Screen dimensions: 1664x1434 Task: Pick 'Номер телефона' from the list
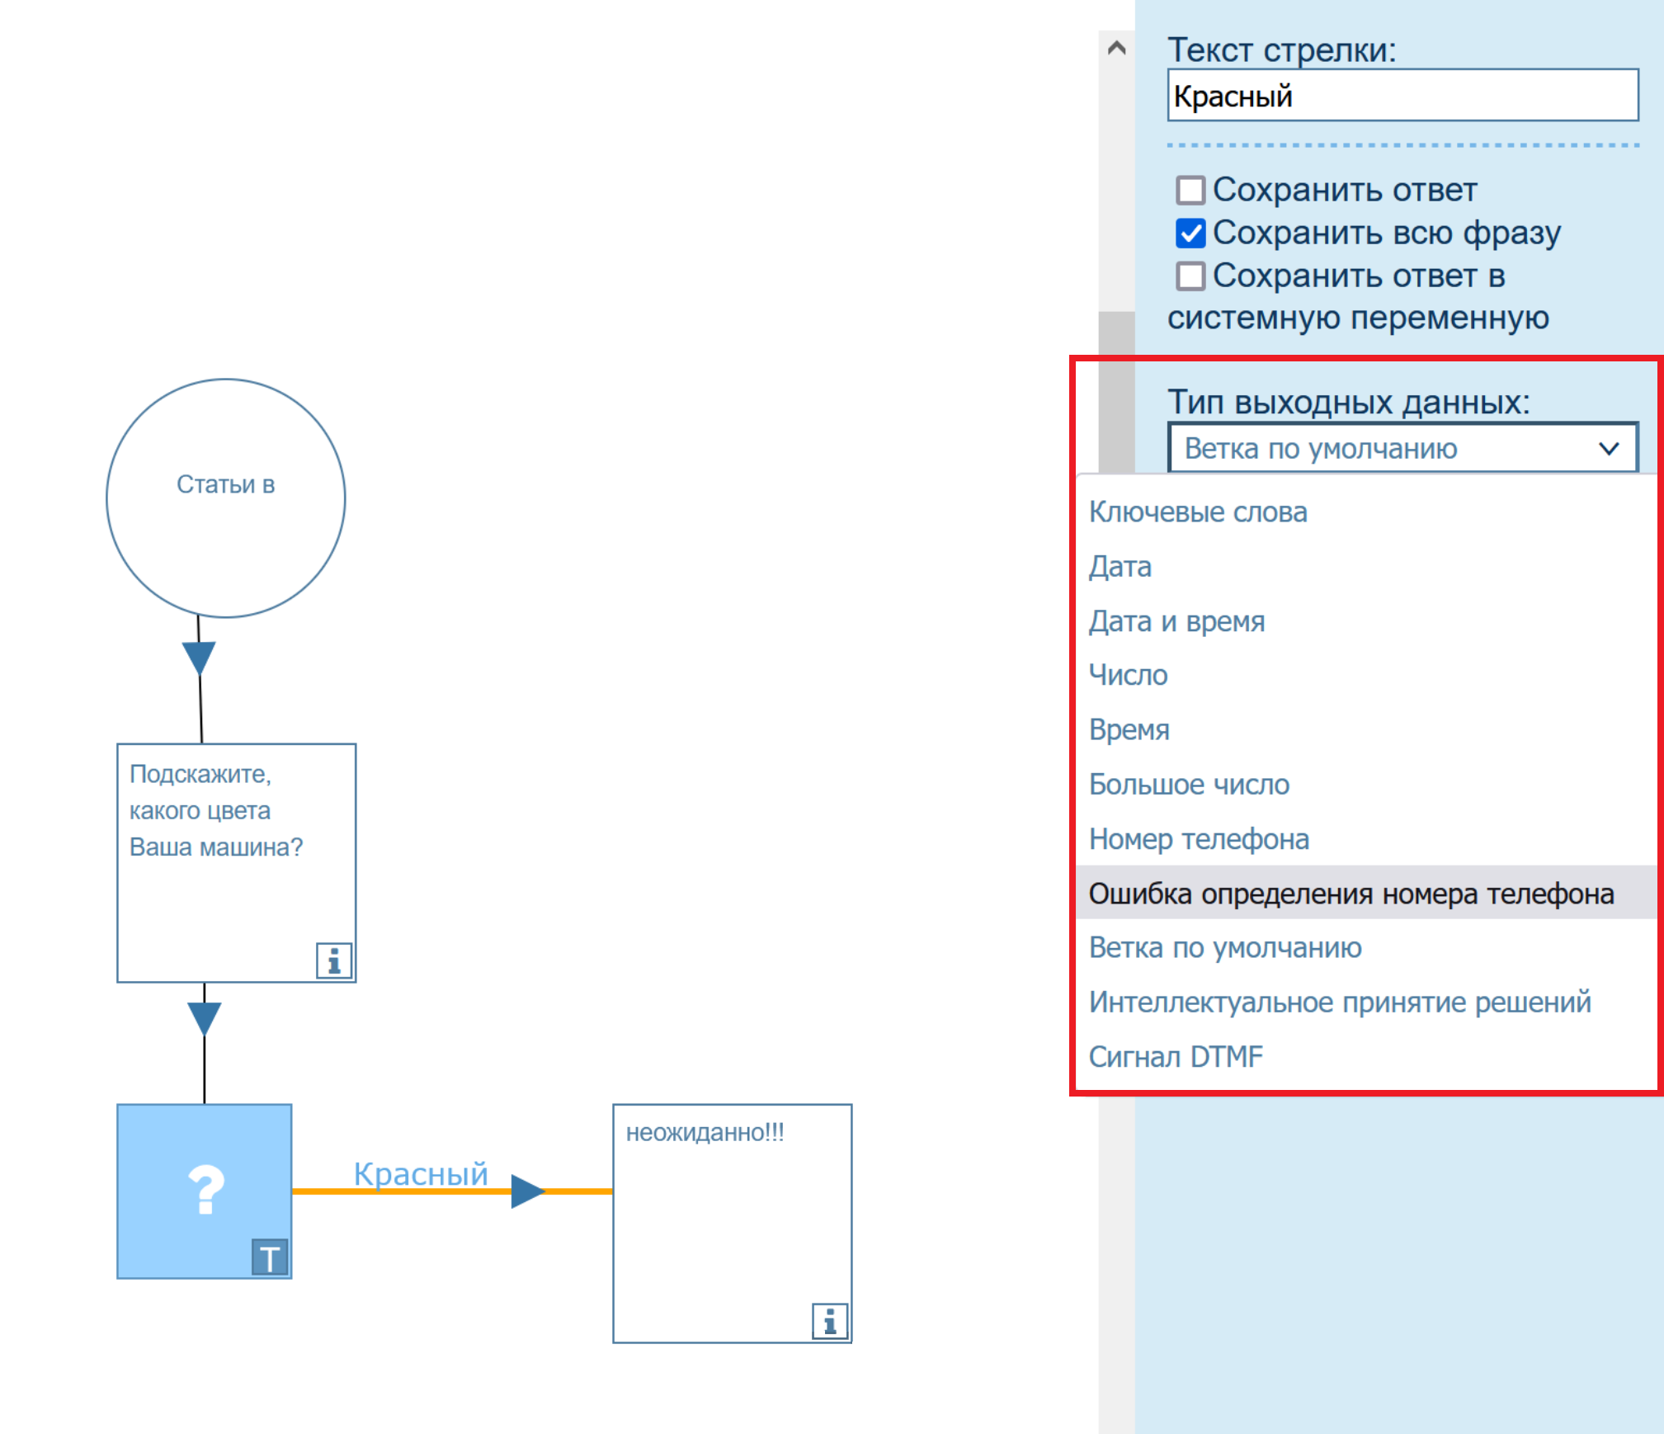click(1199, 839)
